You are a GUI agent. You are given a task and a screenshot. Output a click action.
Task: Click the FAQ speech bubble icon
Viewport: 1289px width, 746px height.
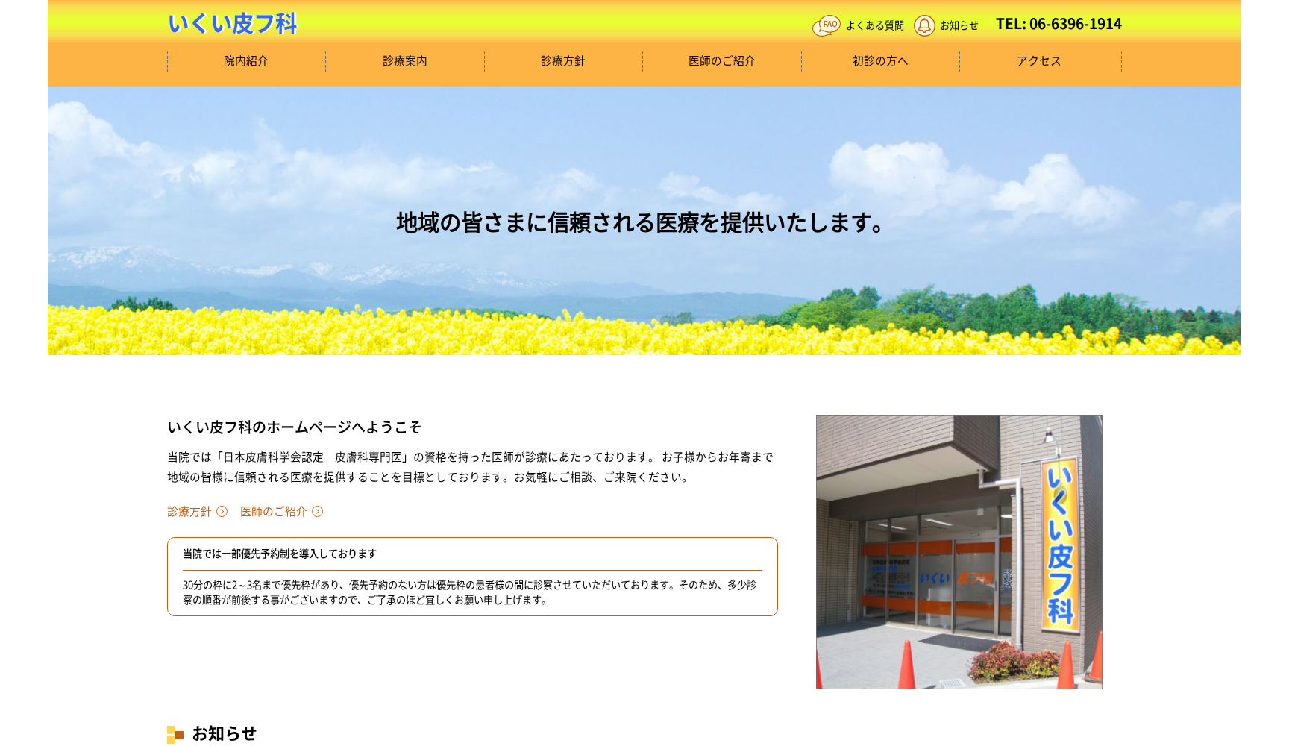click(828, 25)
